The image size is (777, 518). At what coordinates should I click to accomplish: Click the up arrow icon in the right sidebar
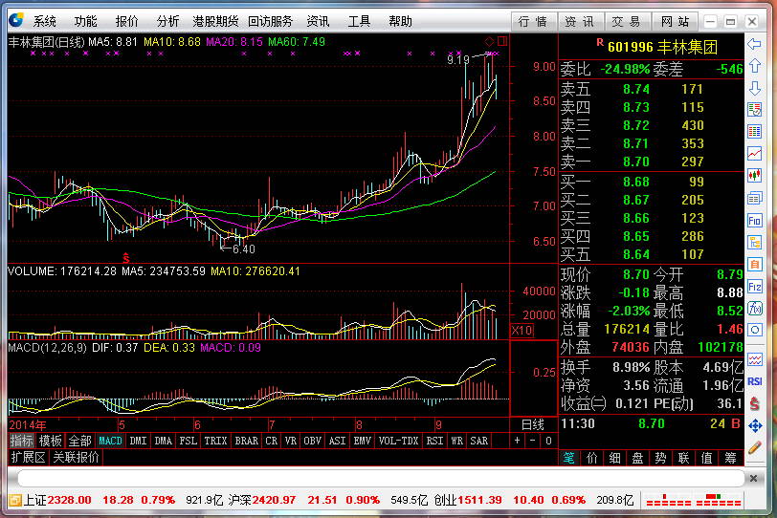click(x=755, y=66)
